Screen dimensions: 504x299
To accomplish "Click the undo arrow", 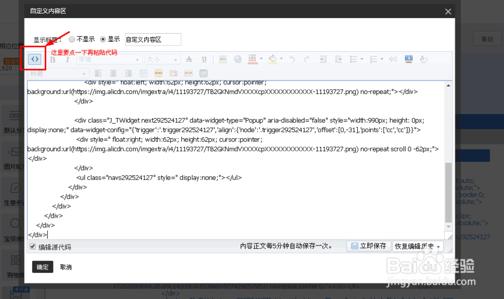I will 292,59.
